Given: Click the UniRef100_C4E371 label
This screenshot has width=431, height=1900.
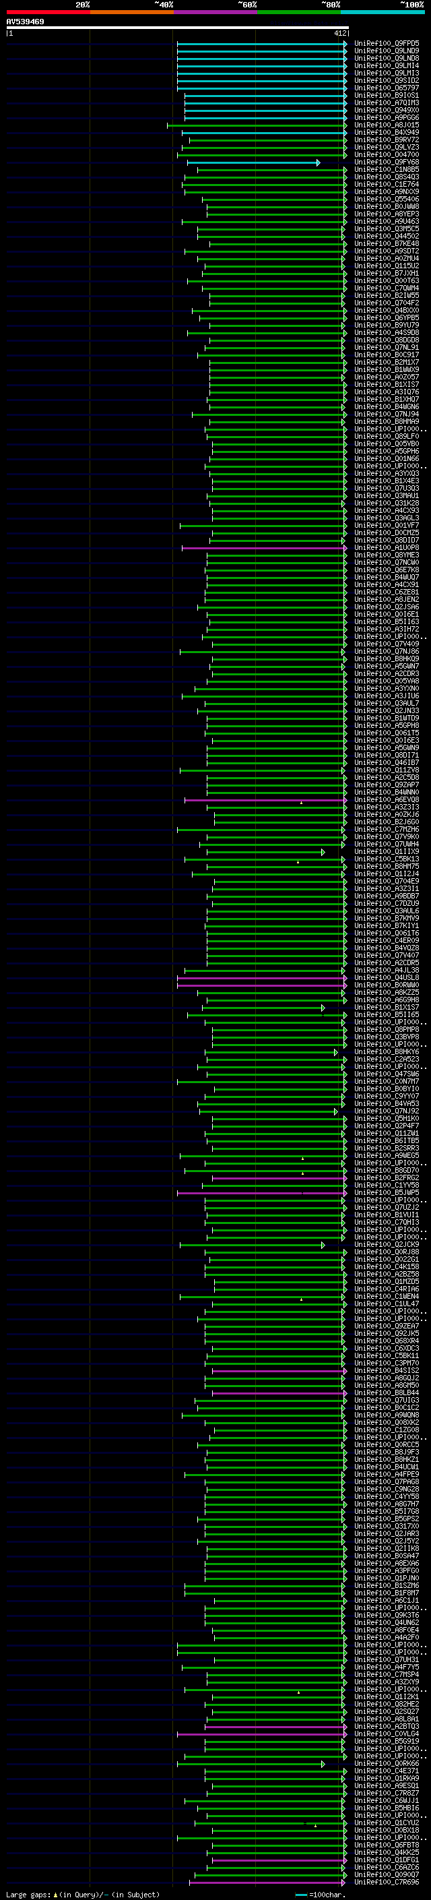Looking at the screenshot, I should point(387,1771).
